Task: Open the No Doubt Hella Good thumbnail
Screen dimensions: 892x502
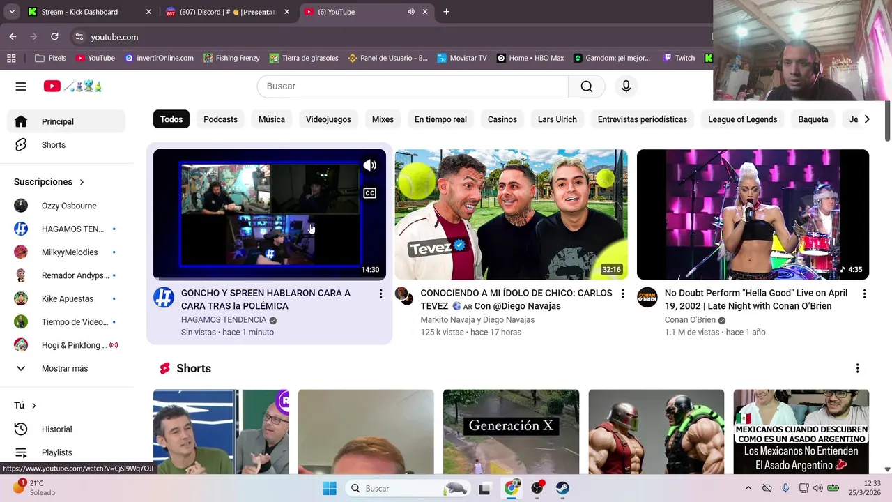Action: tap(753, 214)
